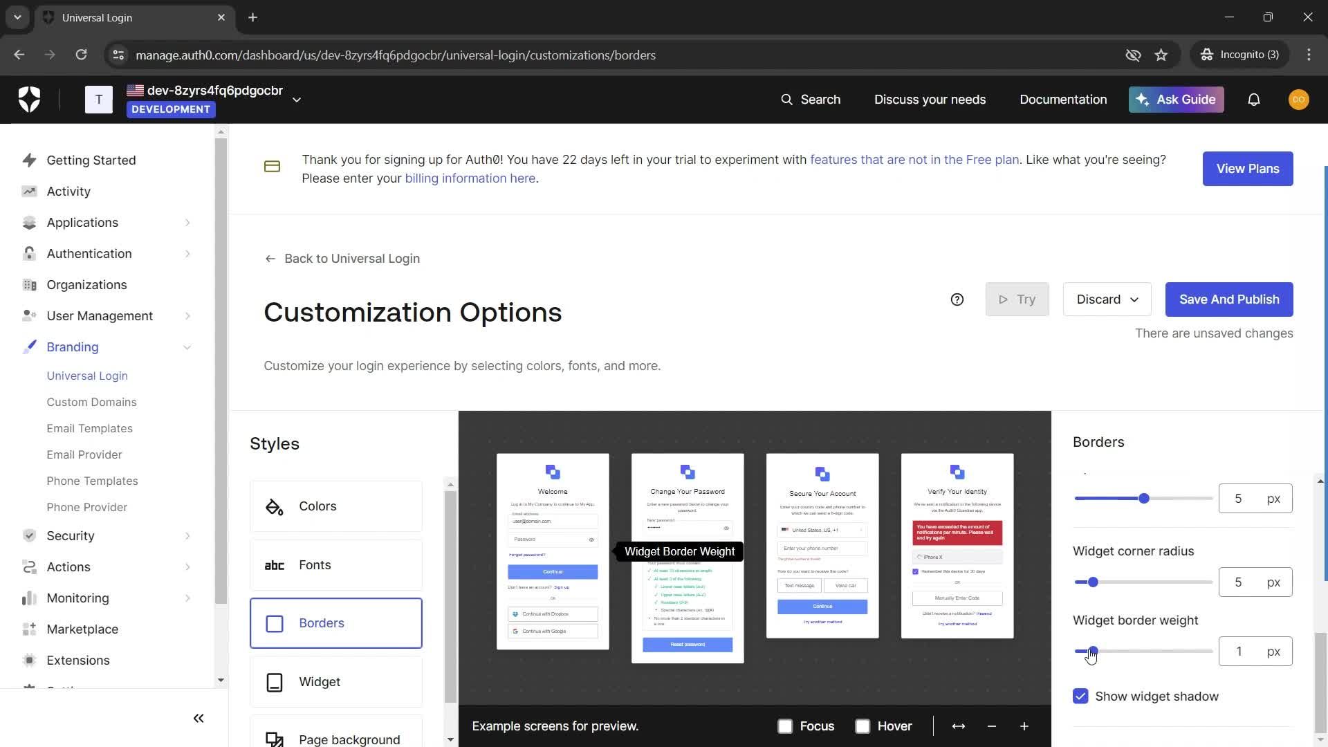Image resolution: width=1328 pixels, height=747 pixels.
Task: Expand the Authentication menu
Action: (187, 254)
